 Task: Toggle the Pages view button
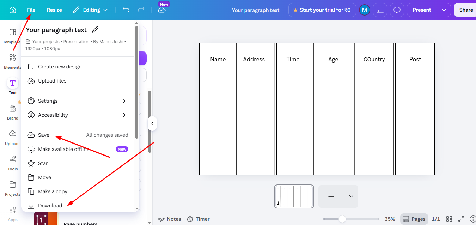pos(414,219)
